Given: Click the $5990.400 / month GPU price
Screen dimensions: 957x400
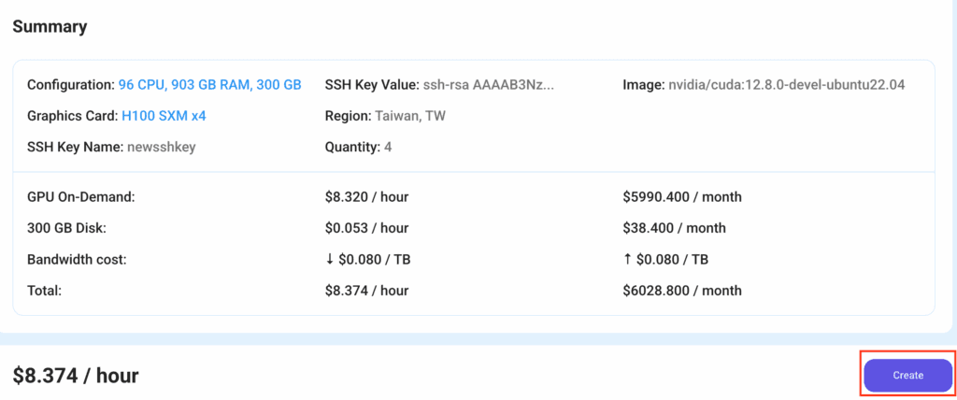Looking at the screenshot, I should click(x=681, y=197).
